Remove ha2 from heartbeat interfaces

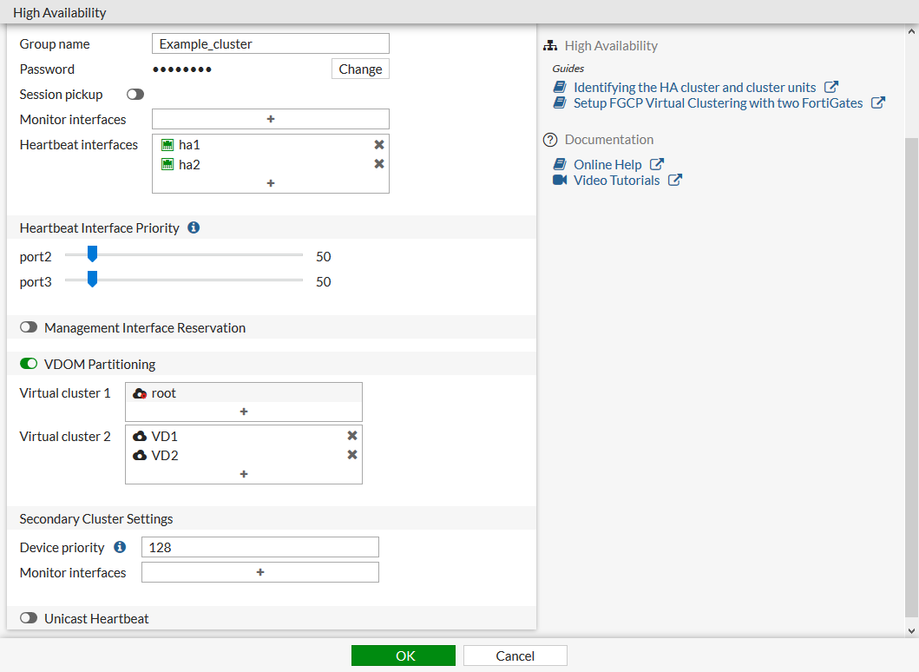coord(379,164)
